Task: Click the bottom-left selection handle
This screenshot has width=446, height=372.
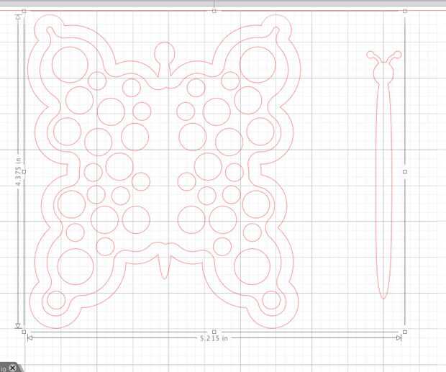Action: tap(24, 332)
